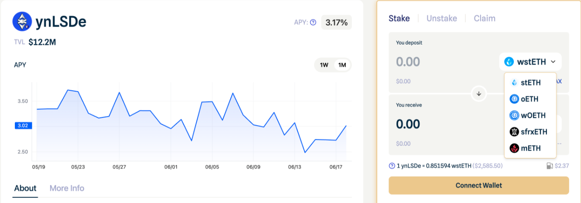Click the ynLSDe title text
The image size is (581, 203).
(x=61, y=21)
